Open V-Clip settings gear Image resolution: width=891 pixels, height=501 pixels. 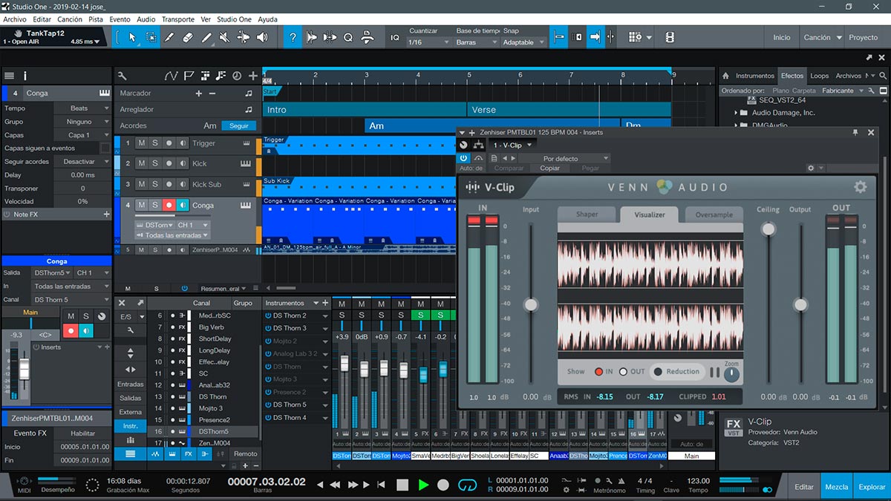(x=860, y=187)
